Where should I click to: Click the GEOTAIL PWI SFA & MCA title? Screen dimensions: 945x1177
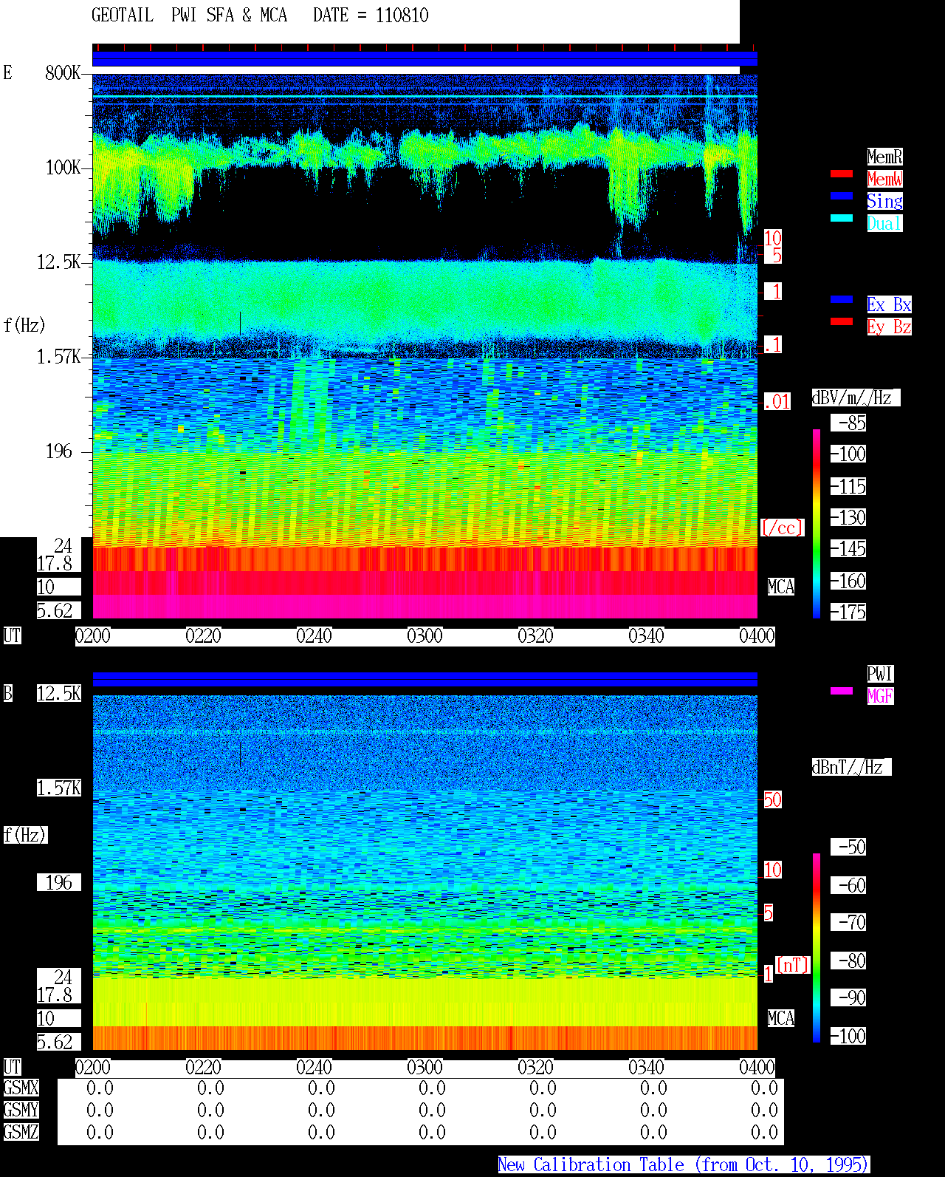(x=189, y=16)
